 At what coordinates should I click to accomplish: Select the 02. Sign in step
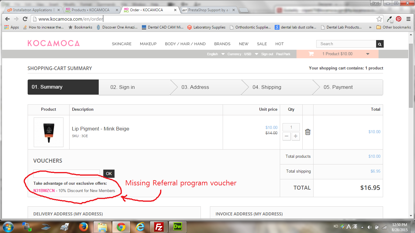[x=135, y=87]
